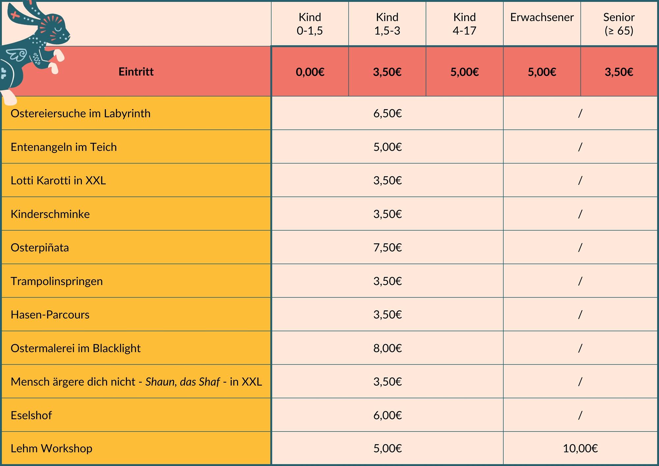Click the Lehm Workshop 10,00€ adult price
Image resolution: width=659 pixels, height=466 pixels.
pyautogui.click(x=580, y=449)
